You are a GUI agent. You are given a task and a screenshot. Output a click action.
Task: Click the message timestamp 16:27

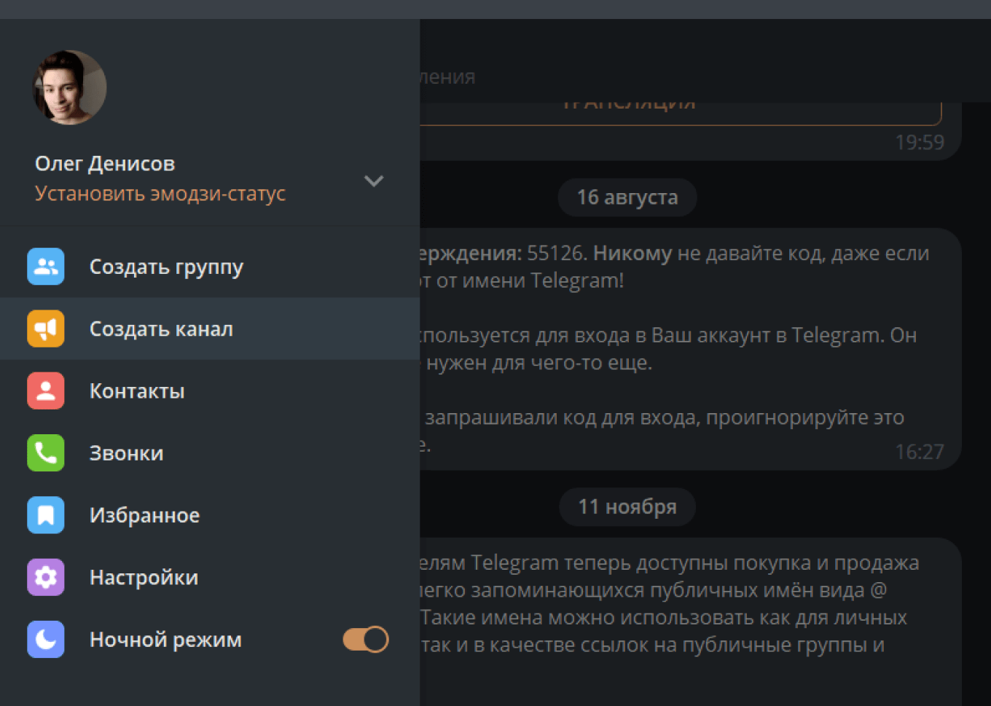(x=920, y=452)
